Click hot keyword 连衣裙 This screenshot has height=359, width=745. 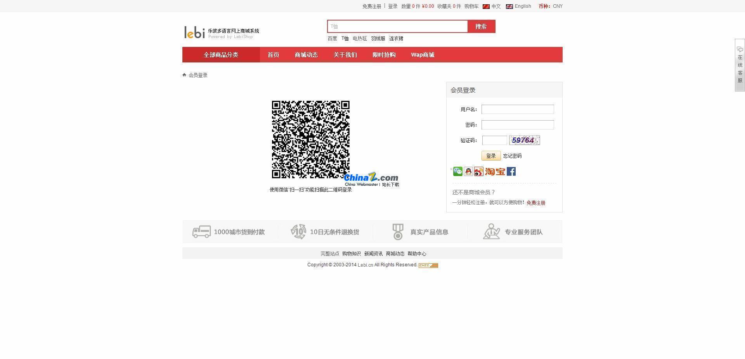click(x=396, y=38)
